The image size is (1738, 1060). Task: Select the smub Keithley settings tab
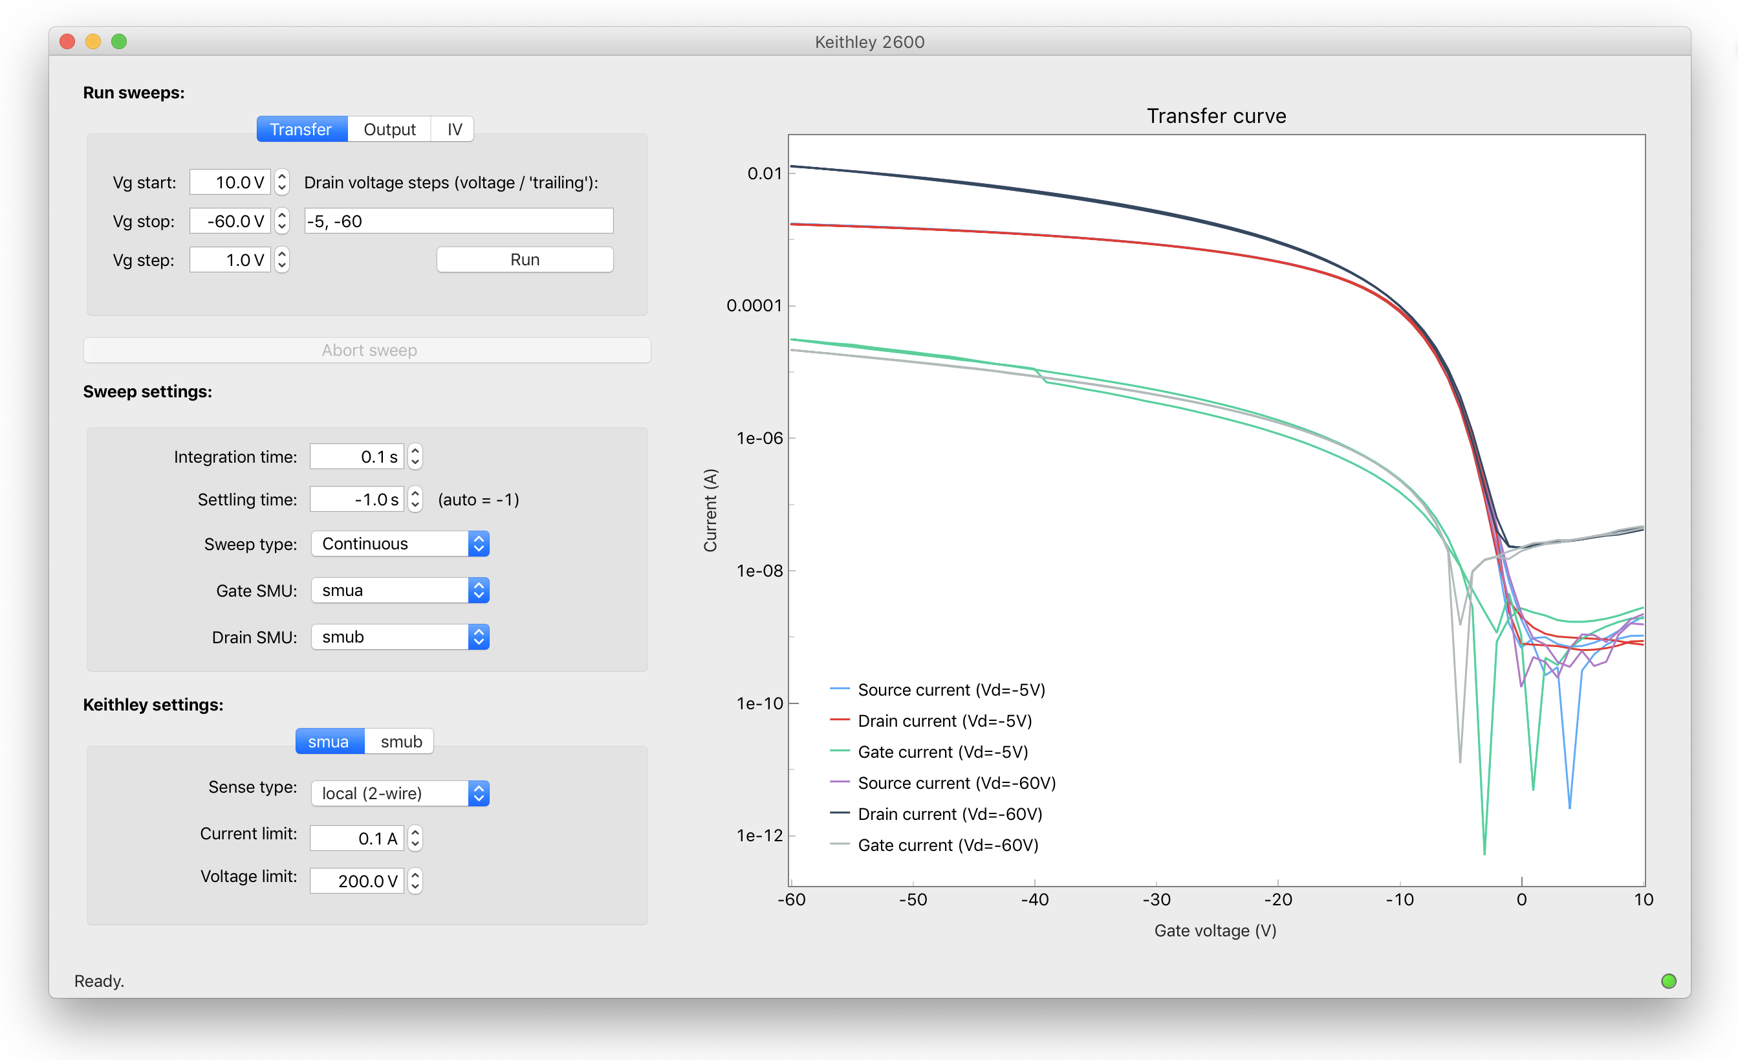(x=400, y=741)
